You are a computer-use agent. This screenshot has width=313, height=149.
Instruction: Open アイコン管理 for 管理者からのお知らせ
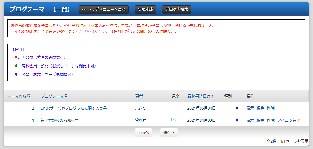point(289,120)
